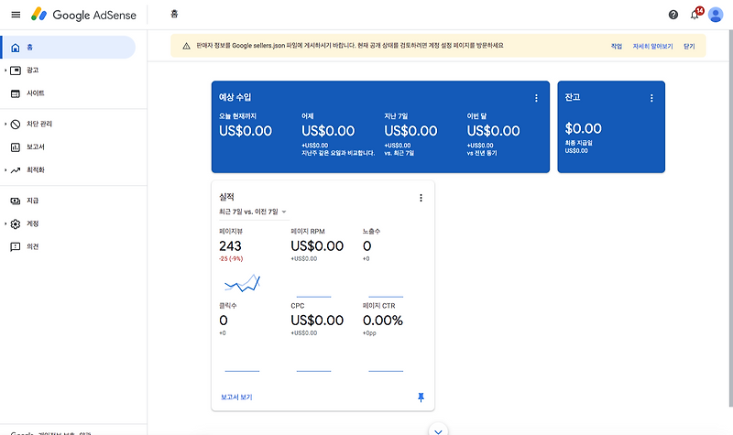This screenshot has height=435, width=733.
Task: Open the notifications bell
Action: (695, 15)
